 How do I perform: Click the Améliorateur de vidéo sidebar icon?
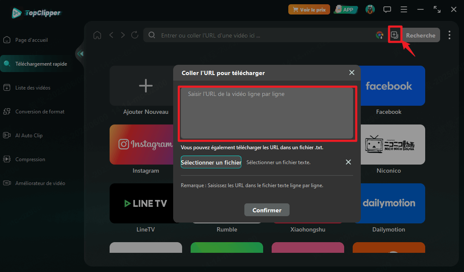[7, 183]
